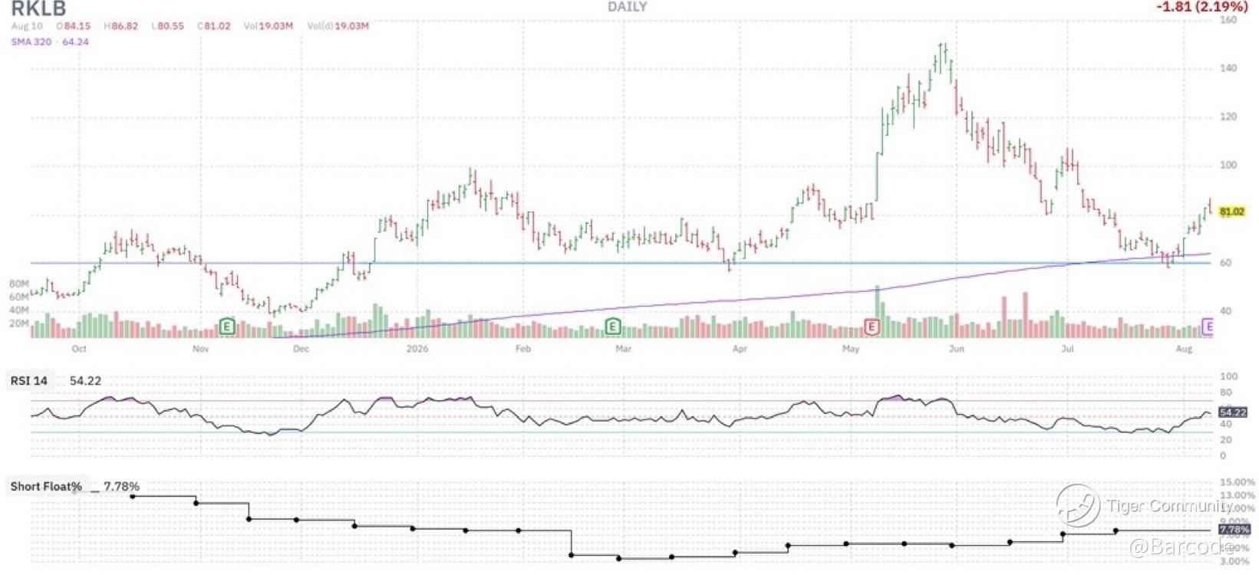Click the low price L80.55
The image size is (1259, 575).
click(168, 26)
